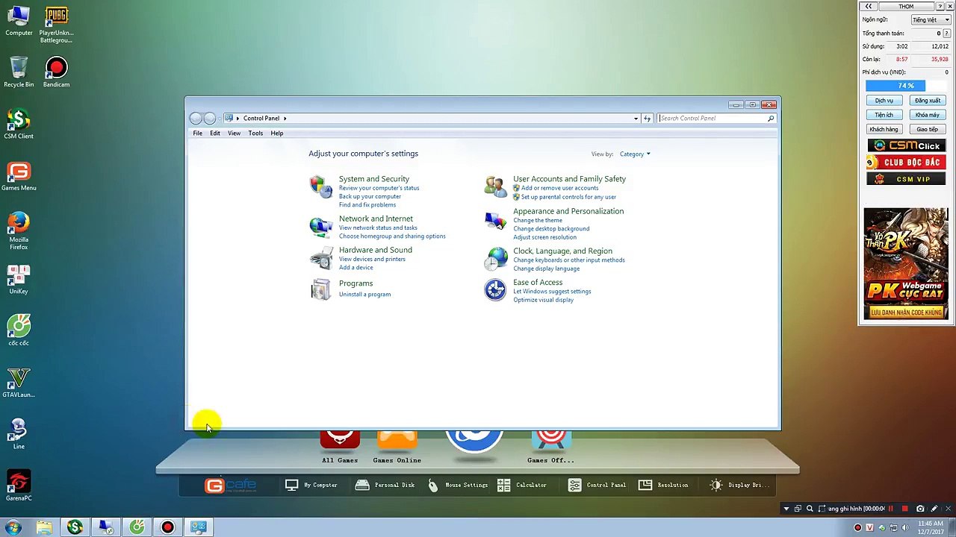This screenshot has height=537, width=956.
Task: Collapse the CSM panel with the double-arrow button
Action: coord(869,6)
